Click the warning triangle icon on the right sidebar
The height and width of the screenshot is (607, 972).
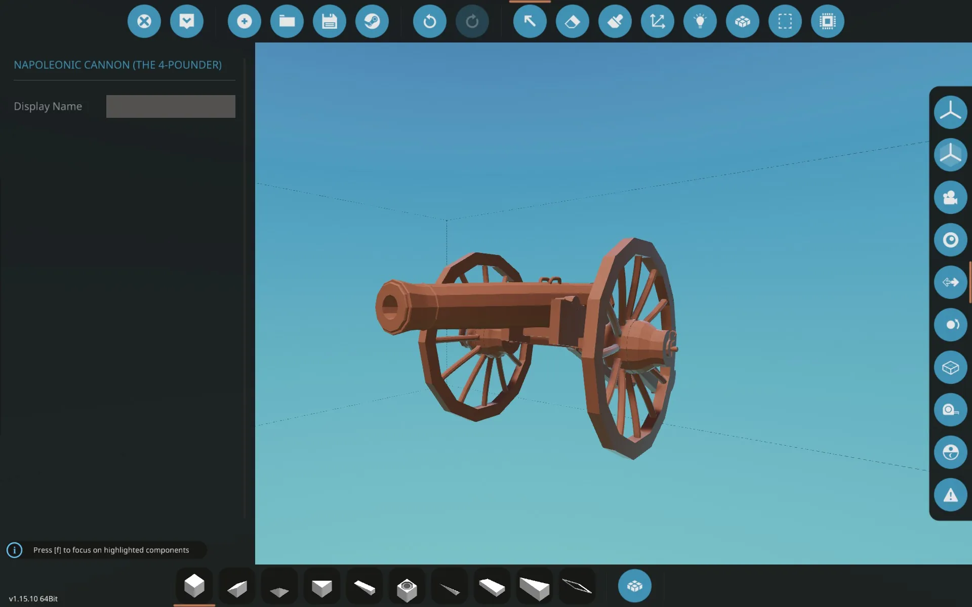(x=950, y=495)
